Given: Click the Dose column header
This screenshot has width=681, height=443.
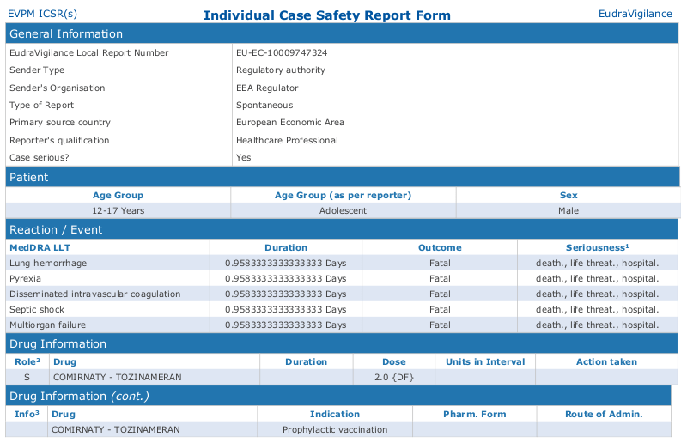Looking at the screenshot, I should (393, 361).
